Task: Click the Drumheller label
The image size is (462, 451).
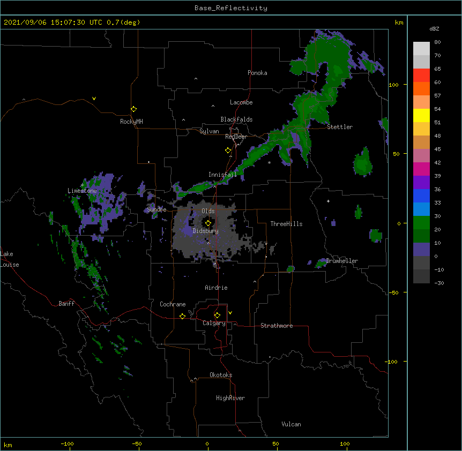Action: pyautogui.click(x=342, y=261)
